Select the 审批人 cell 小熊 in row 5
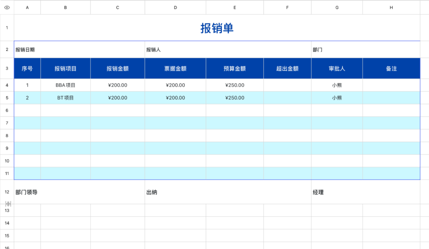The image size is (429, 249). click(336, 98)
